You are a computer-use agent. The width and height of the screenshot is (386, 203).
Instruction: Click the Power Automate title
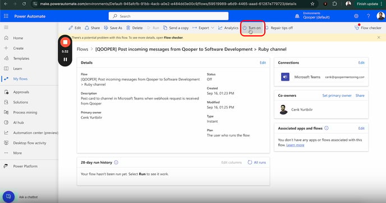pos(30,16)
